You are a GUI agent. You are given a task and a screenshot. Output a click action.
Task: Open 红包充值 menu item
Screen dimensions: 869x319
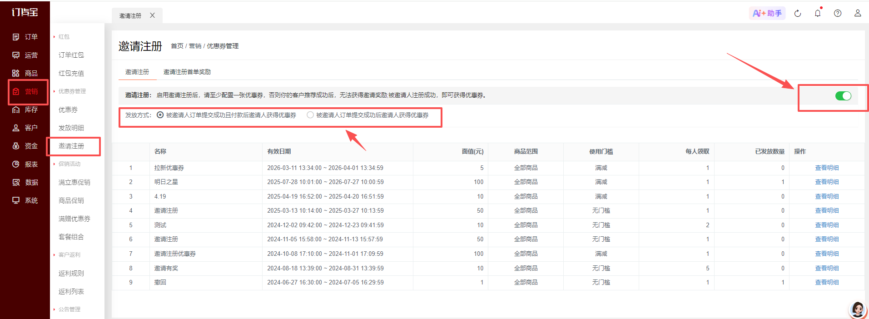[x=71, y=73]
